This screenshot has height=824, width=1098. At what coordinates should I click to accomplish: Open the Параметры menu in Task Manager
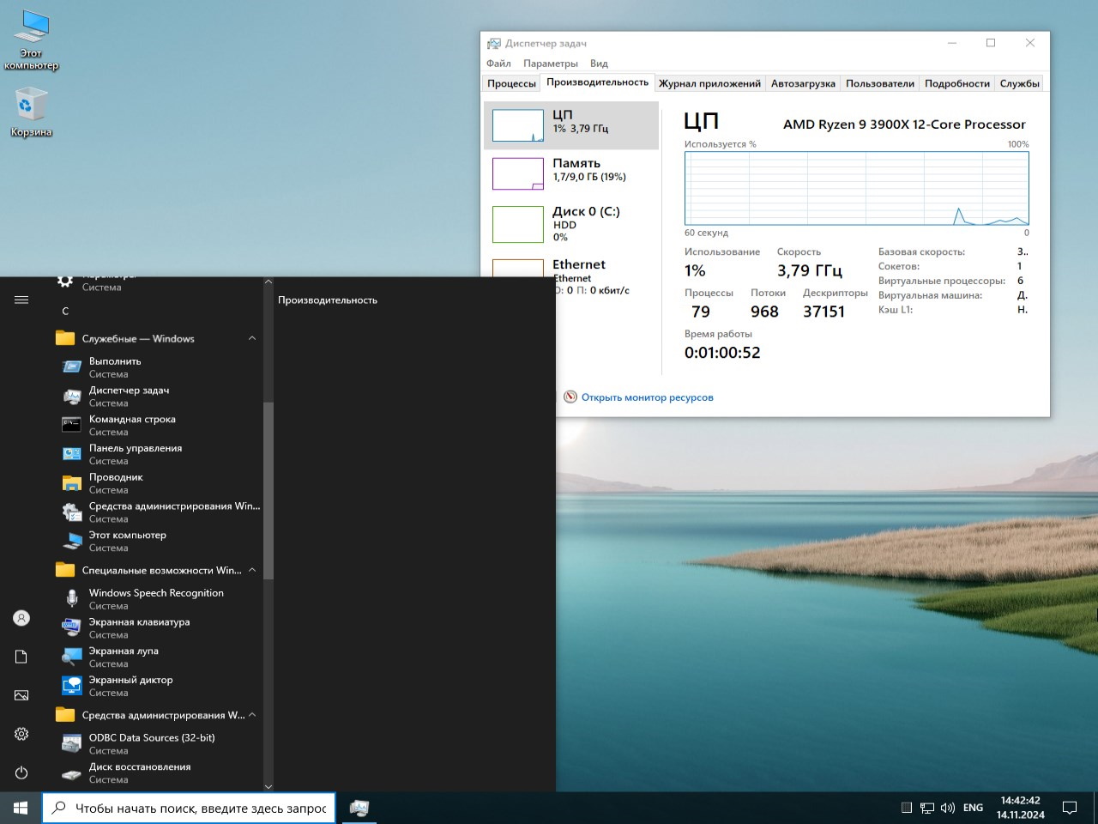click(550, 64)
